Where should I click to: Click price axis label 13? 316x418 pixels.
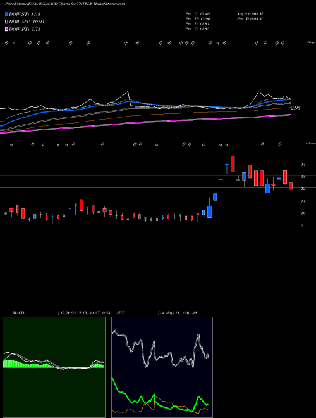pos(303,177)
